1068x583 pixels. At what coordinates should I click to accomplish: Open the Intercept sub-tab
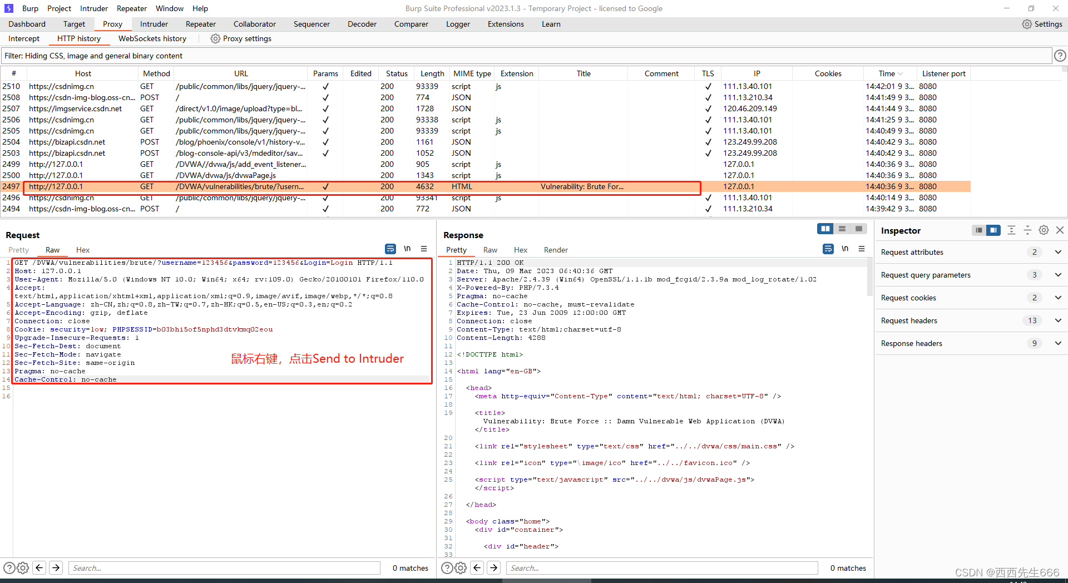tap(24, 38)
